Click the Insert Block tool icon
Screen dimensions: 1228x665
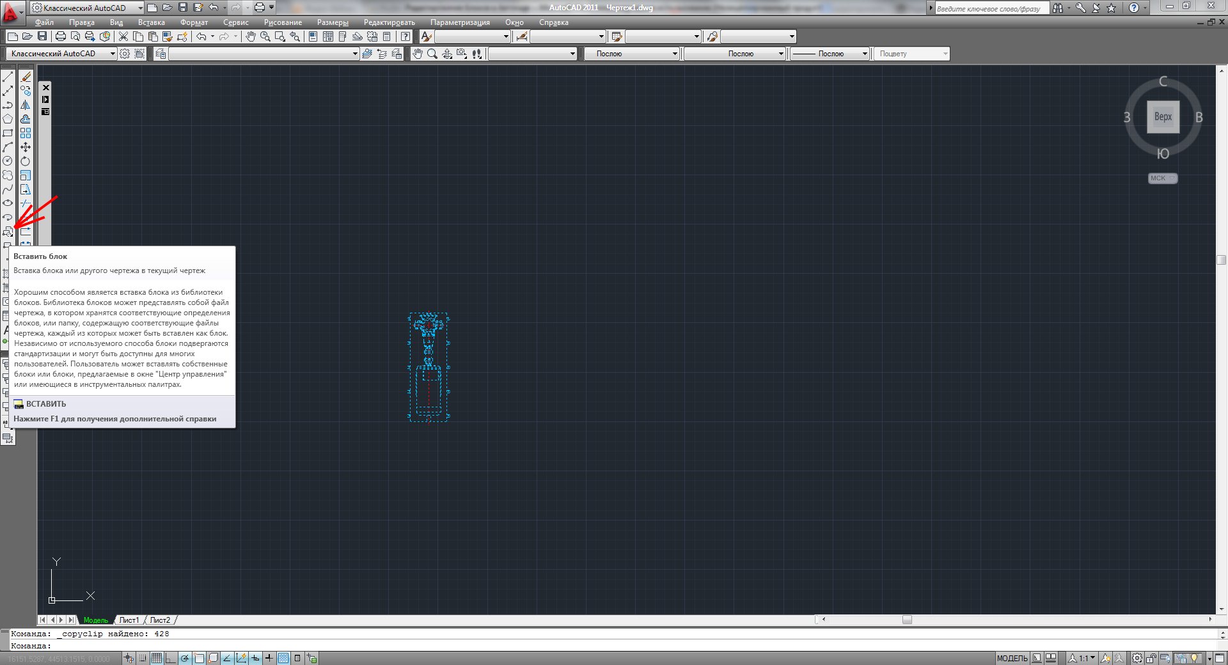tap(8, 231)
